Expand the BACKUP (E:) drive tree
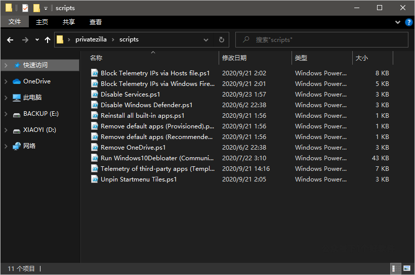Screen dimensions: 415x275 (6, 114)
